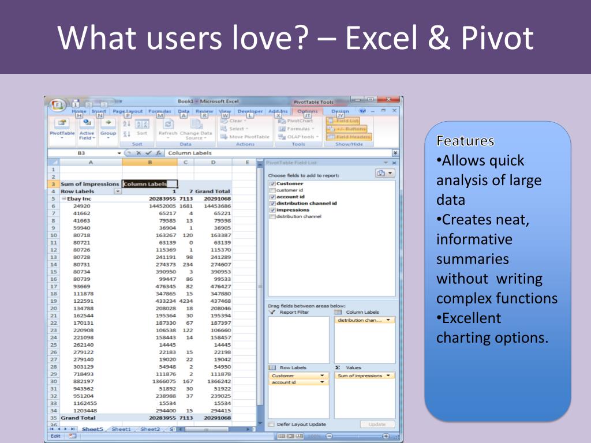Click the Group arrow icon
This screenshot has height=443, width=591.
pyautogui.click(x=108, y=123)
